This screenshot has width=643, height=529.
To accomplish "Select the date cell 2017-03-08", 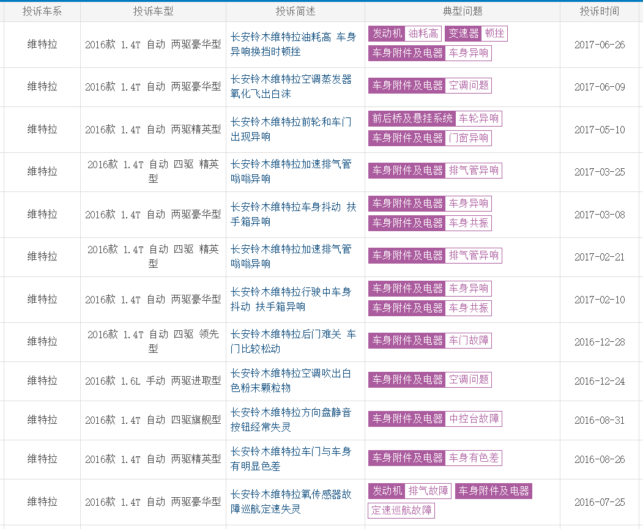I will (x=600, y=215).
